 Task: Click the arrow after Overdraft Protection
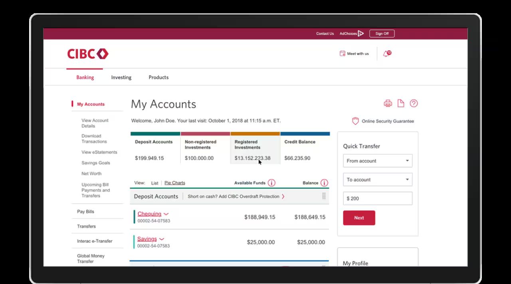point(283,197)
